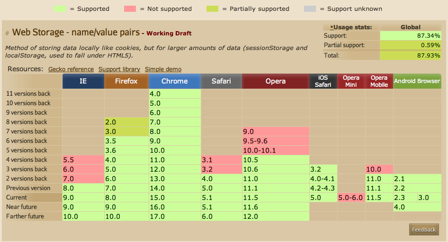Click the Opera Mini 5.0-6.0 cell
Viewport: 448px width, 242px height.
point(351,198)
